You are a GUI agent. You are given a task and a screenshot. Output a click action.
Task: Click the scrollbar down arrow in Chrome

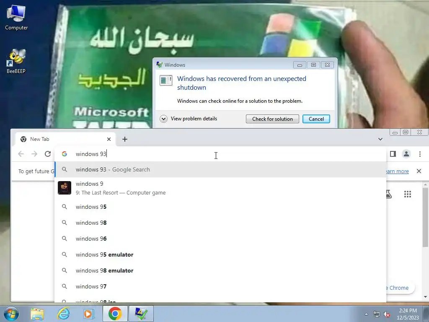425,297
